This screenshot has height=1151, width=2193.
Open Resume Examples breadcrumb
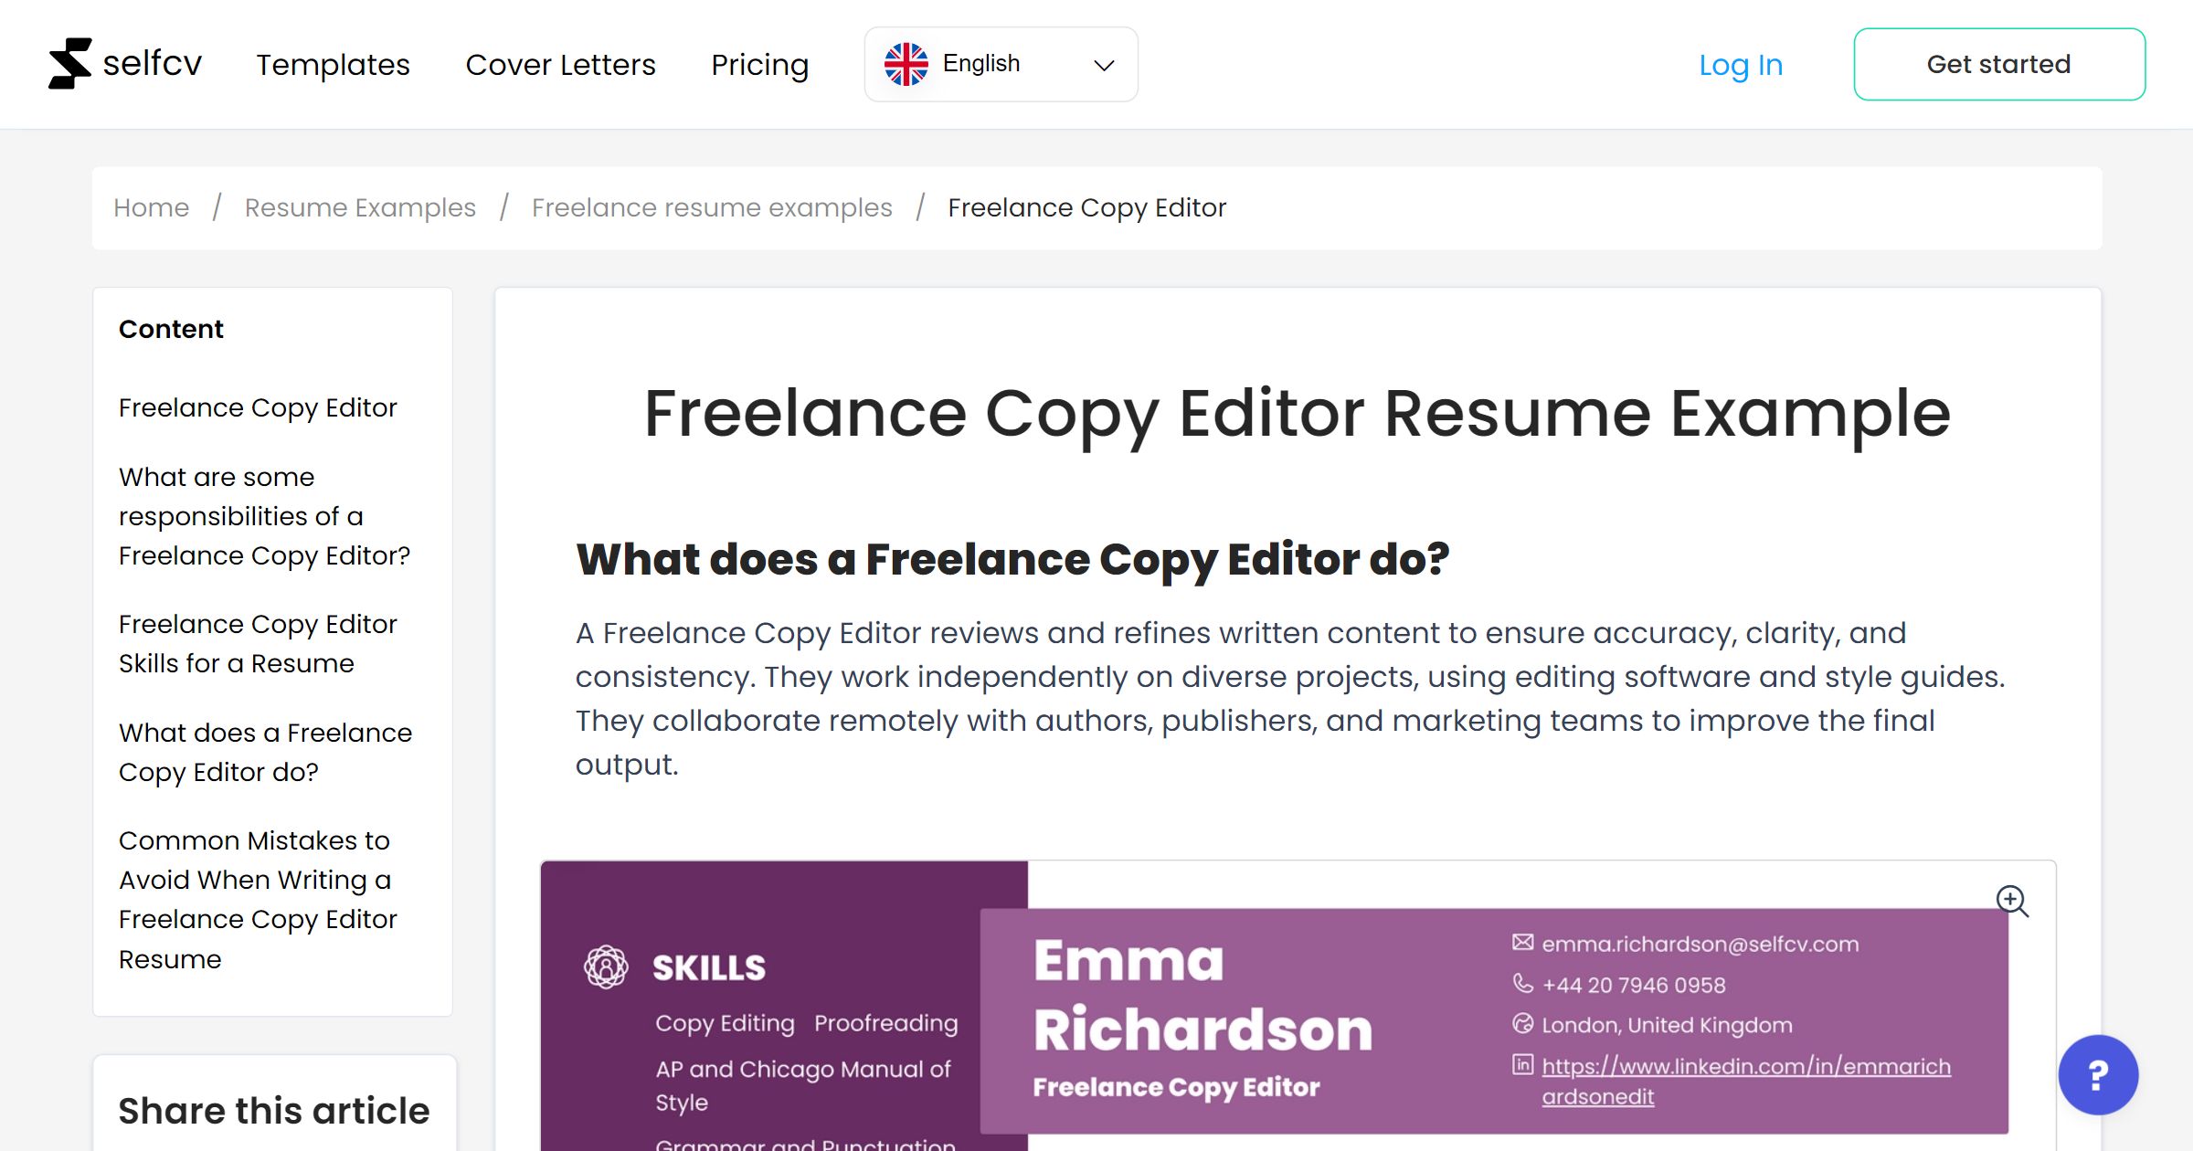(x=360, y=207)
